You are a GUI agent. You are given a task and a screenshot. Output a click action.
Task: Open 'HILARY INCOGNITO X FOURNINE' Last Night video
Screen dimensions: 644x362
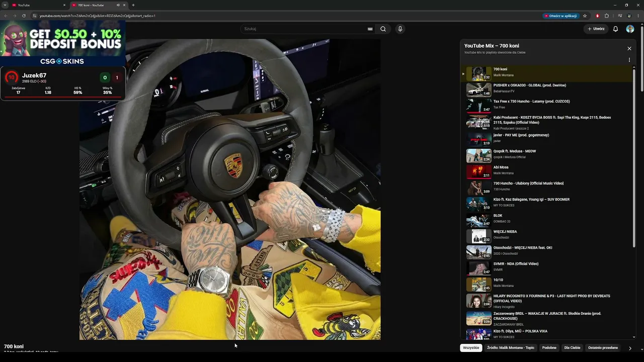coord(546,301)
